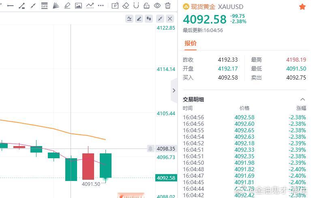Click the 4091.50 low marker on chart
311x198 pixels.
click(91, 184)
